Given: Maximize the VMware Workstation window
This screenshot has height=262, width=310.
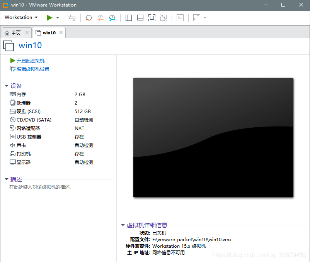Looking at the screenshot, I should (x=283, y=5).
